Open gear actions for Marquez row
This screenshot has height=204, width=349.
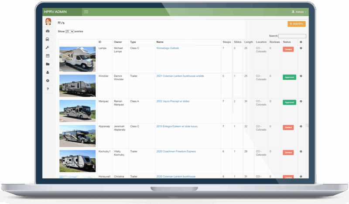click(x=301, y=101)
